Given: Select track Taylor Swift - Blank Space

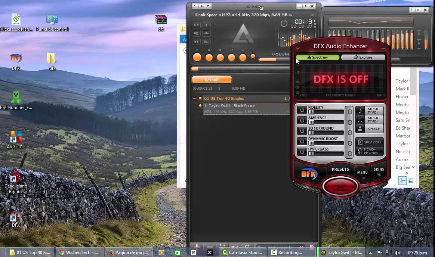Looking at the screenshot, I should 246,108.
